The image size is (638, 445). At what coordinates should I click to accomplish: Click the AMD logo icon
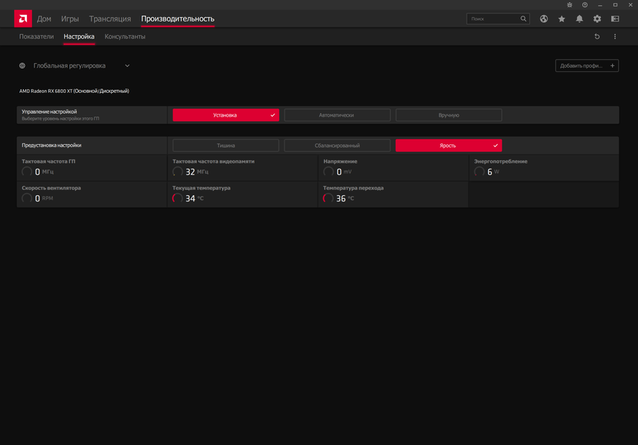tap(23, 19)
